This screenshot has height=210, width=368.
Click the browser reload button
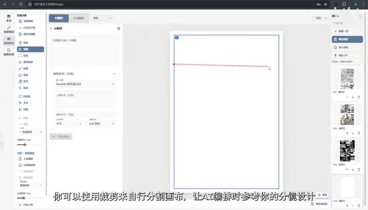point(20,4)
